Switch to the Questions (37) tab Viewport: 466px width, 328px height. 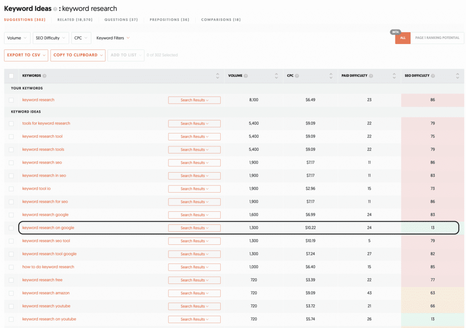tap(121, 20)
